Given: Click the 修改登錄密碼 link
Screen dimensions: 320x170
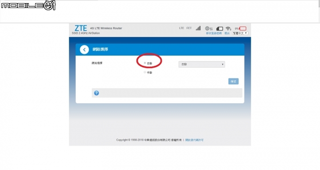Looking at the screenshot, I should [214, 33].
